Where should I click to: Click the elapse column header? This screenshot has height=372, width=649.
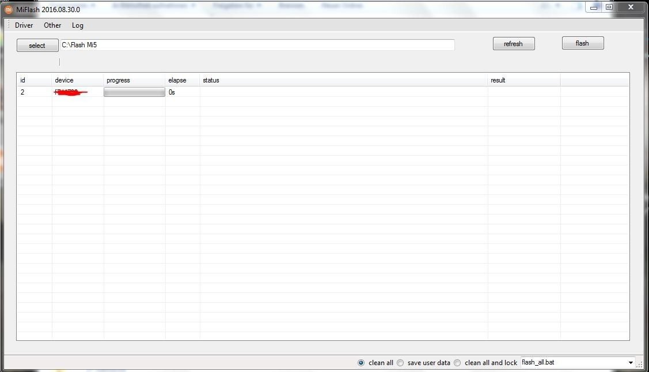[x=183, y=80]
